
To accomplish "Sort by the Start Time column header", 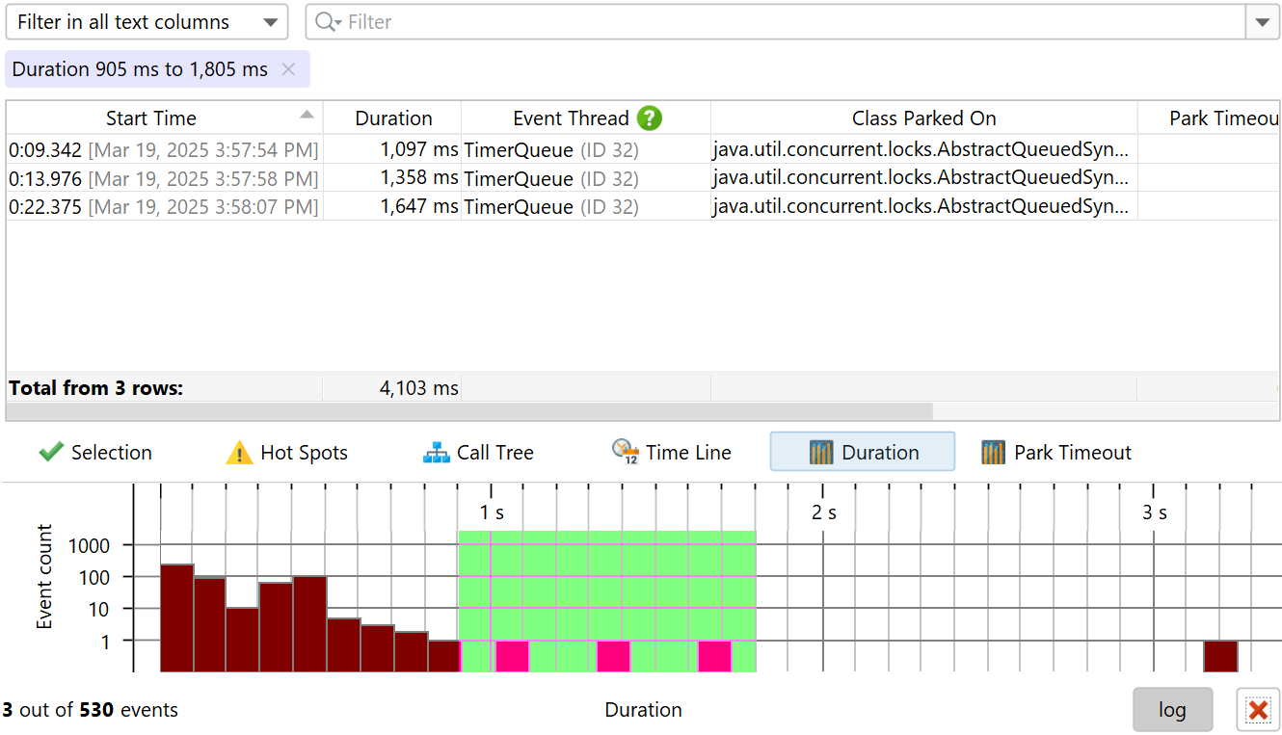I will tap(151, 118).
